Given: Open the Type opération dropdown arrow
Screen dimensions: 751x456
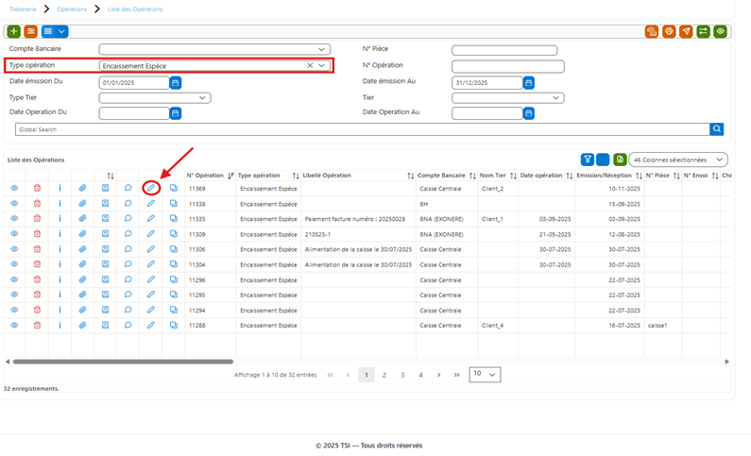Looking at the screenshot, I should pyautogui.click(x=322, y=65).
